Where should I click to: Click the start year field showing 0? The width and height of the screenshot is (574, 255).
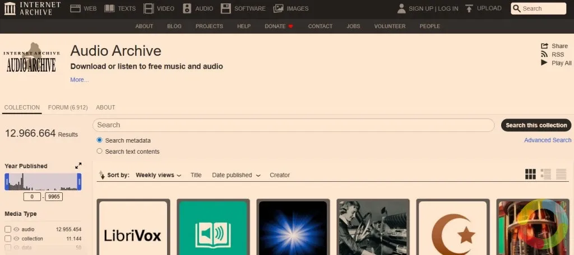pyautogui.click(x=32, y=196)
